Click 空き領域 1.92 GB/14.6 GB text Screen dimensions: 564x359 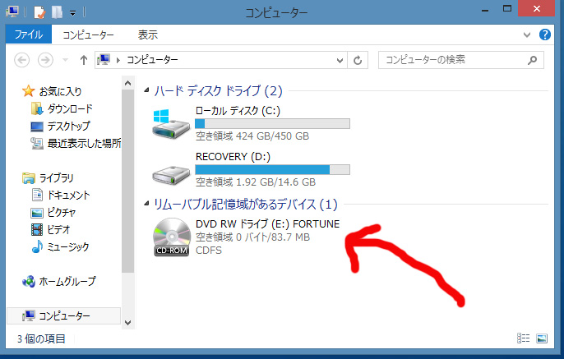point(256,182)
